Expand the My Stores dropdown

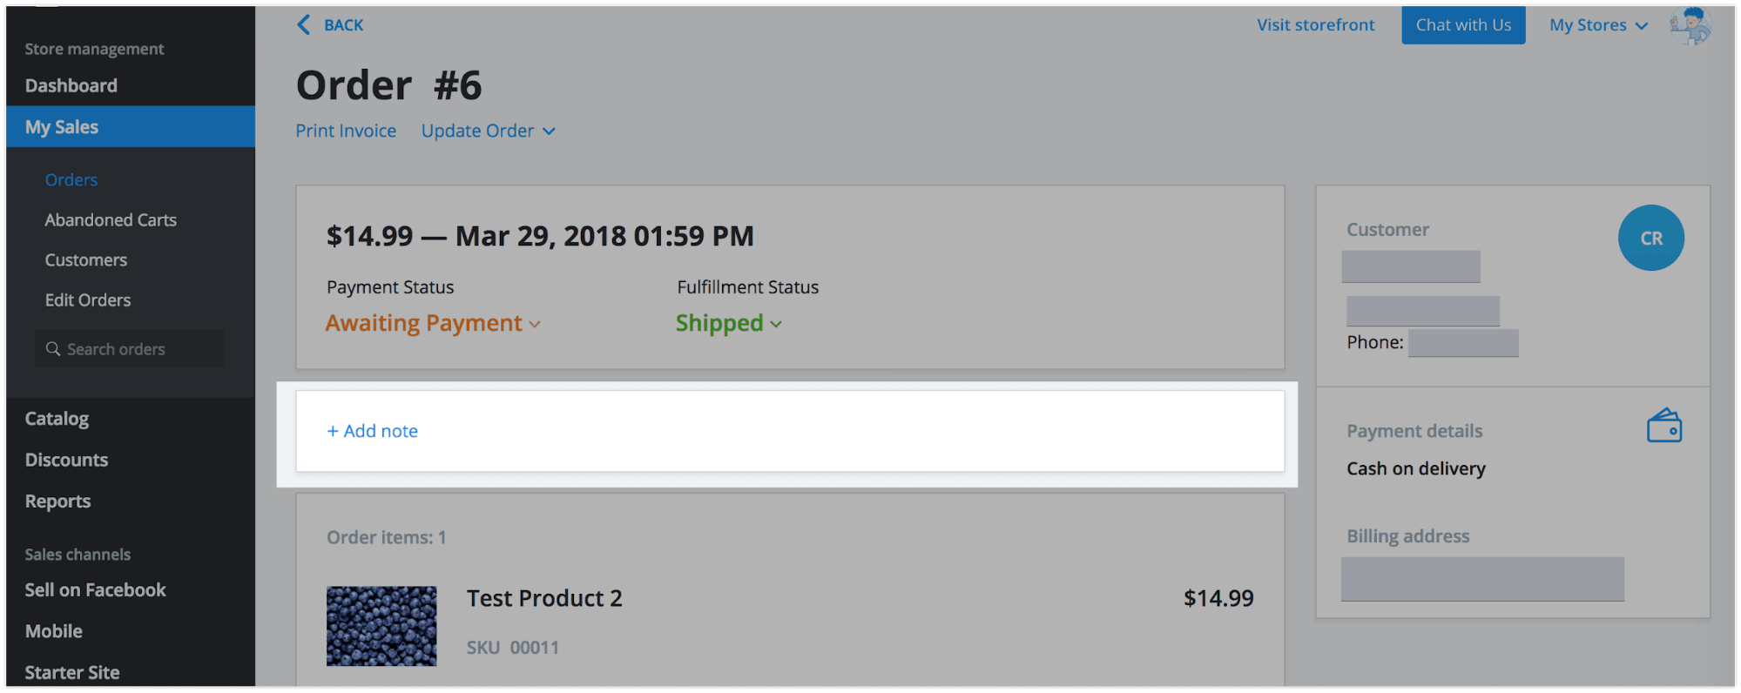[1597, 24]
